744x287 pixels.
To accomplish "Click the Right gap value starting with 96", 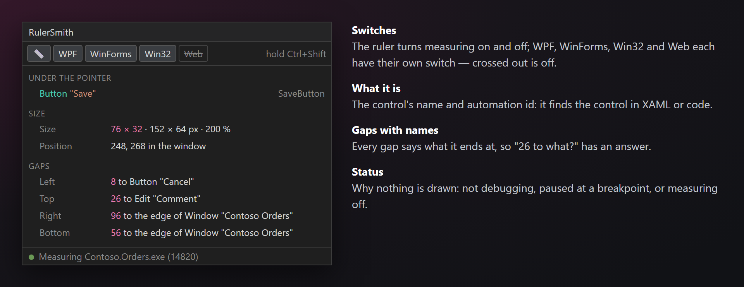I will tap(202, 216).
